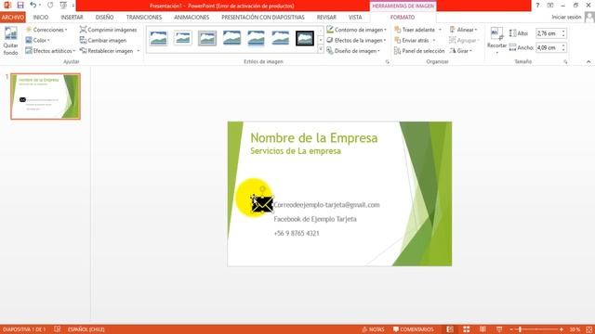
Task: Click the spell check icon in status bar
Action: [x=58, y=329]
